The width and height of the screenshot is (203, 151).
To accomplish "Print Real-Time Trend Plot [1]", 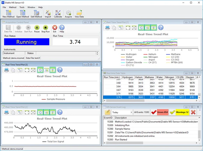I will 107,27.
